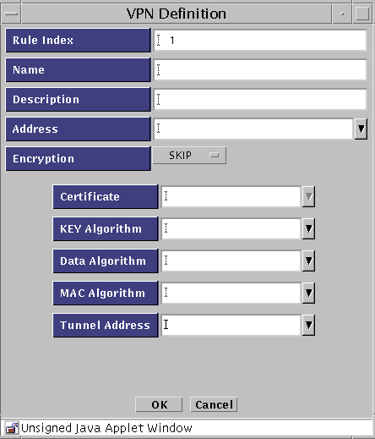The height and width of the screenshot is (439, 375).
Task: Click the Name label
Action: tap(78, 69)
